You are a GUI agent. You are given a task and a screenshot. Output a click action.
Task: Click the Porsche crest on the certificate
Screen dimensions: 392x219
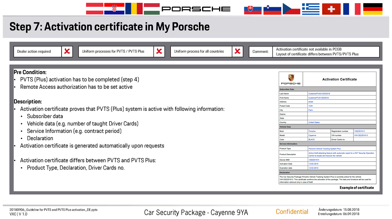291,77
